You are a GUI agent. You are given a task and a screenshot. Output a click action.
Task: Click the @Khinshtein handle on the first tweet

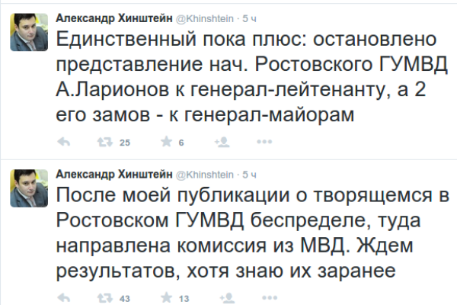[205, 17]
